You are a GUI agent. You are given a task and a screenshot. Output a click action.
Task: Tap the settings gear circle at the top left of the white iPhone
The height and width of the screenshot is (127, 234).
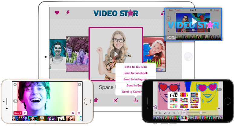pyautogui.click(x=15, y=84)
